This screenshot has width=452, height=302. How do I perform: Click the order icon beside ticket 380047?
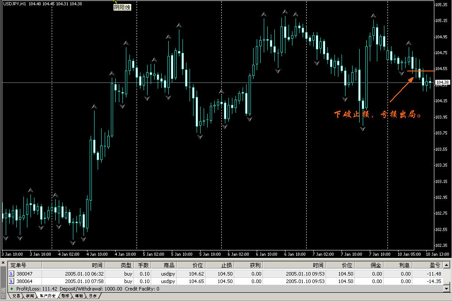click(11, 273)
